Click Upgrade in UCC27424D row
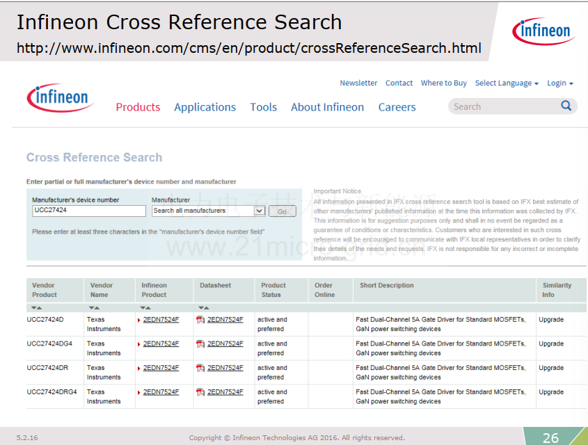Screen dimensions: 588x445 tap(551, 320)
